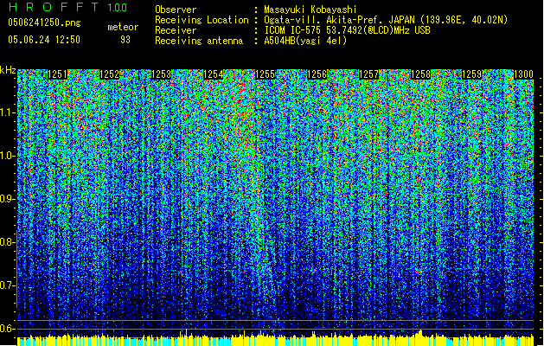Select the 1255 time marker
The image size is (544, 346).
(266, 75)
